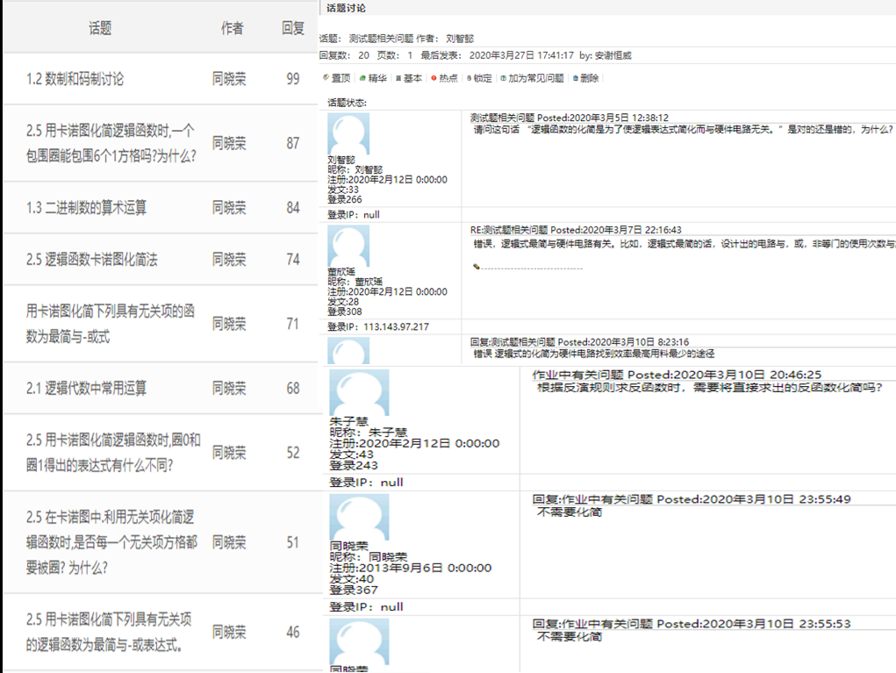Open the topic with 87 replies
This screenshot has height=673, width=896.
tap(111, 143)
